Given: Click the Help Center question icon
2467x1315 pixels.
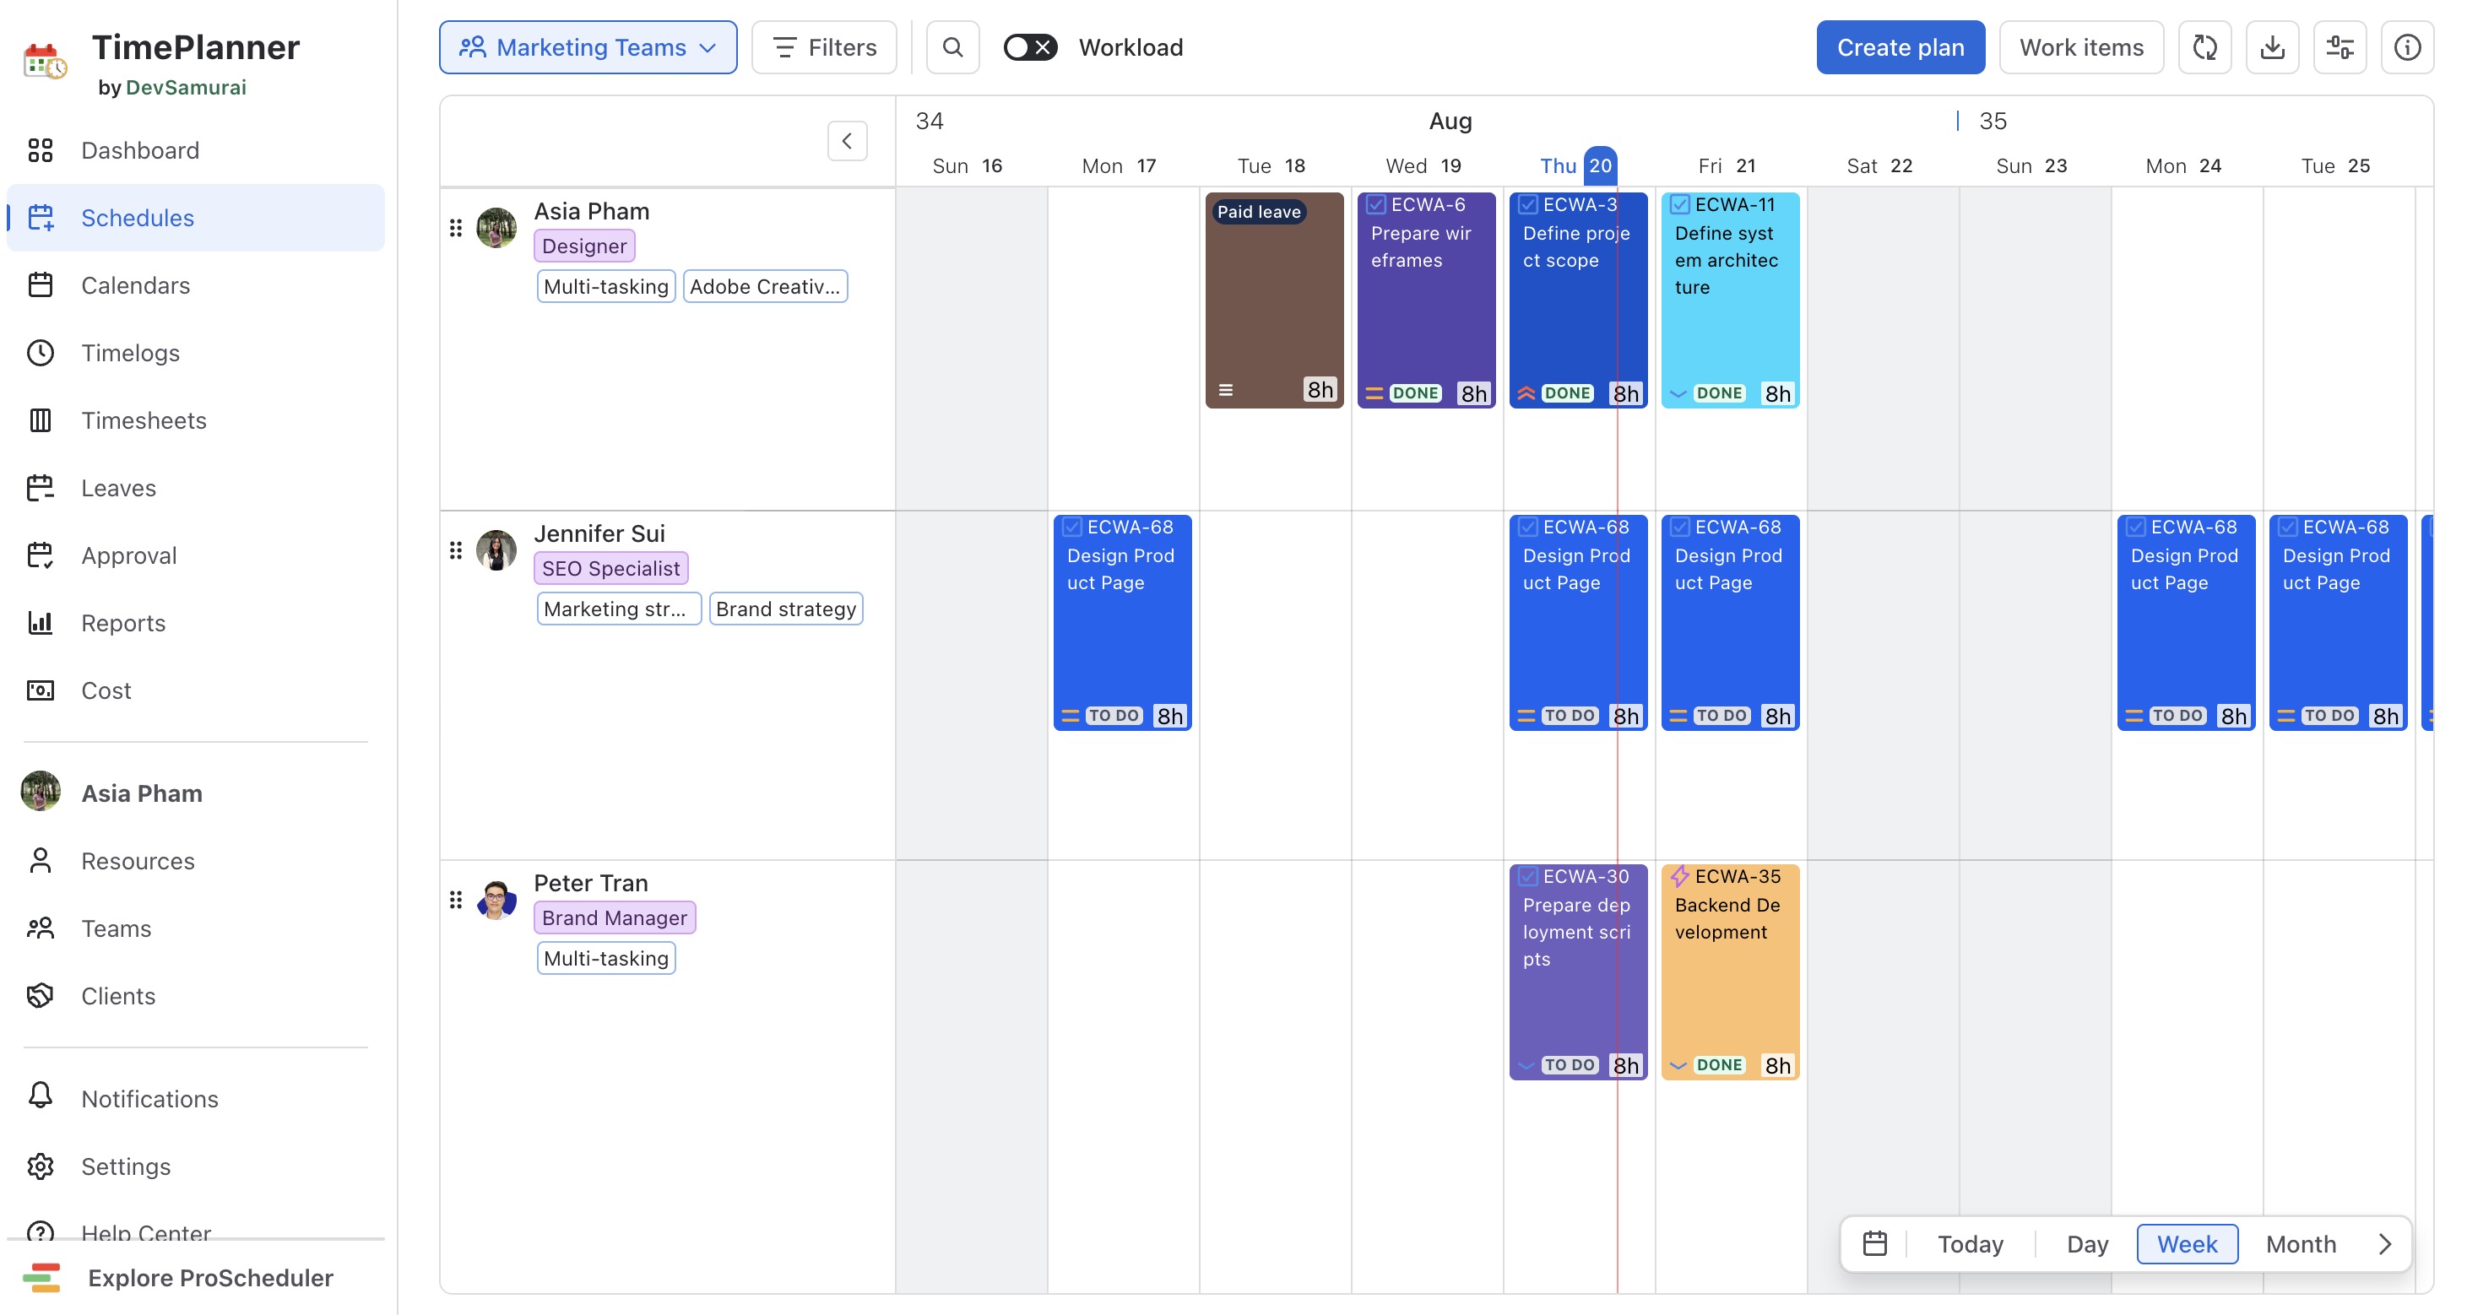Looking at the screenshot, I should 41,1231.
